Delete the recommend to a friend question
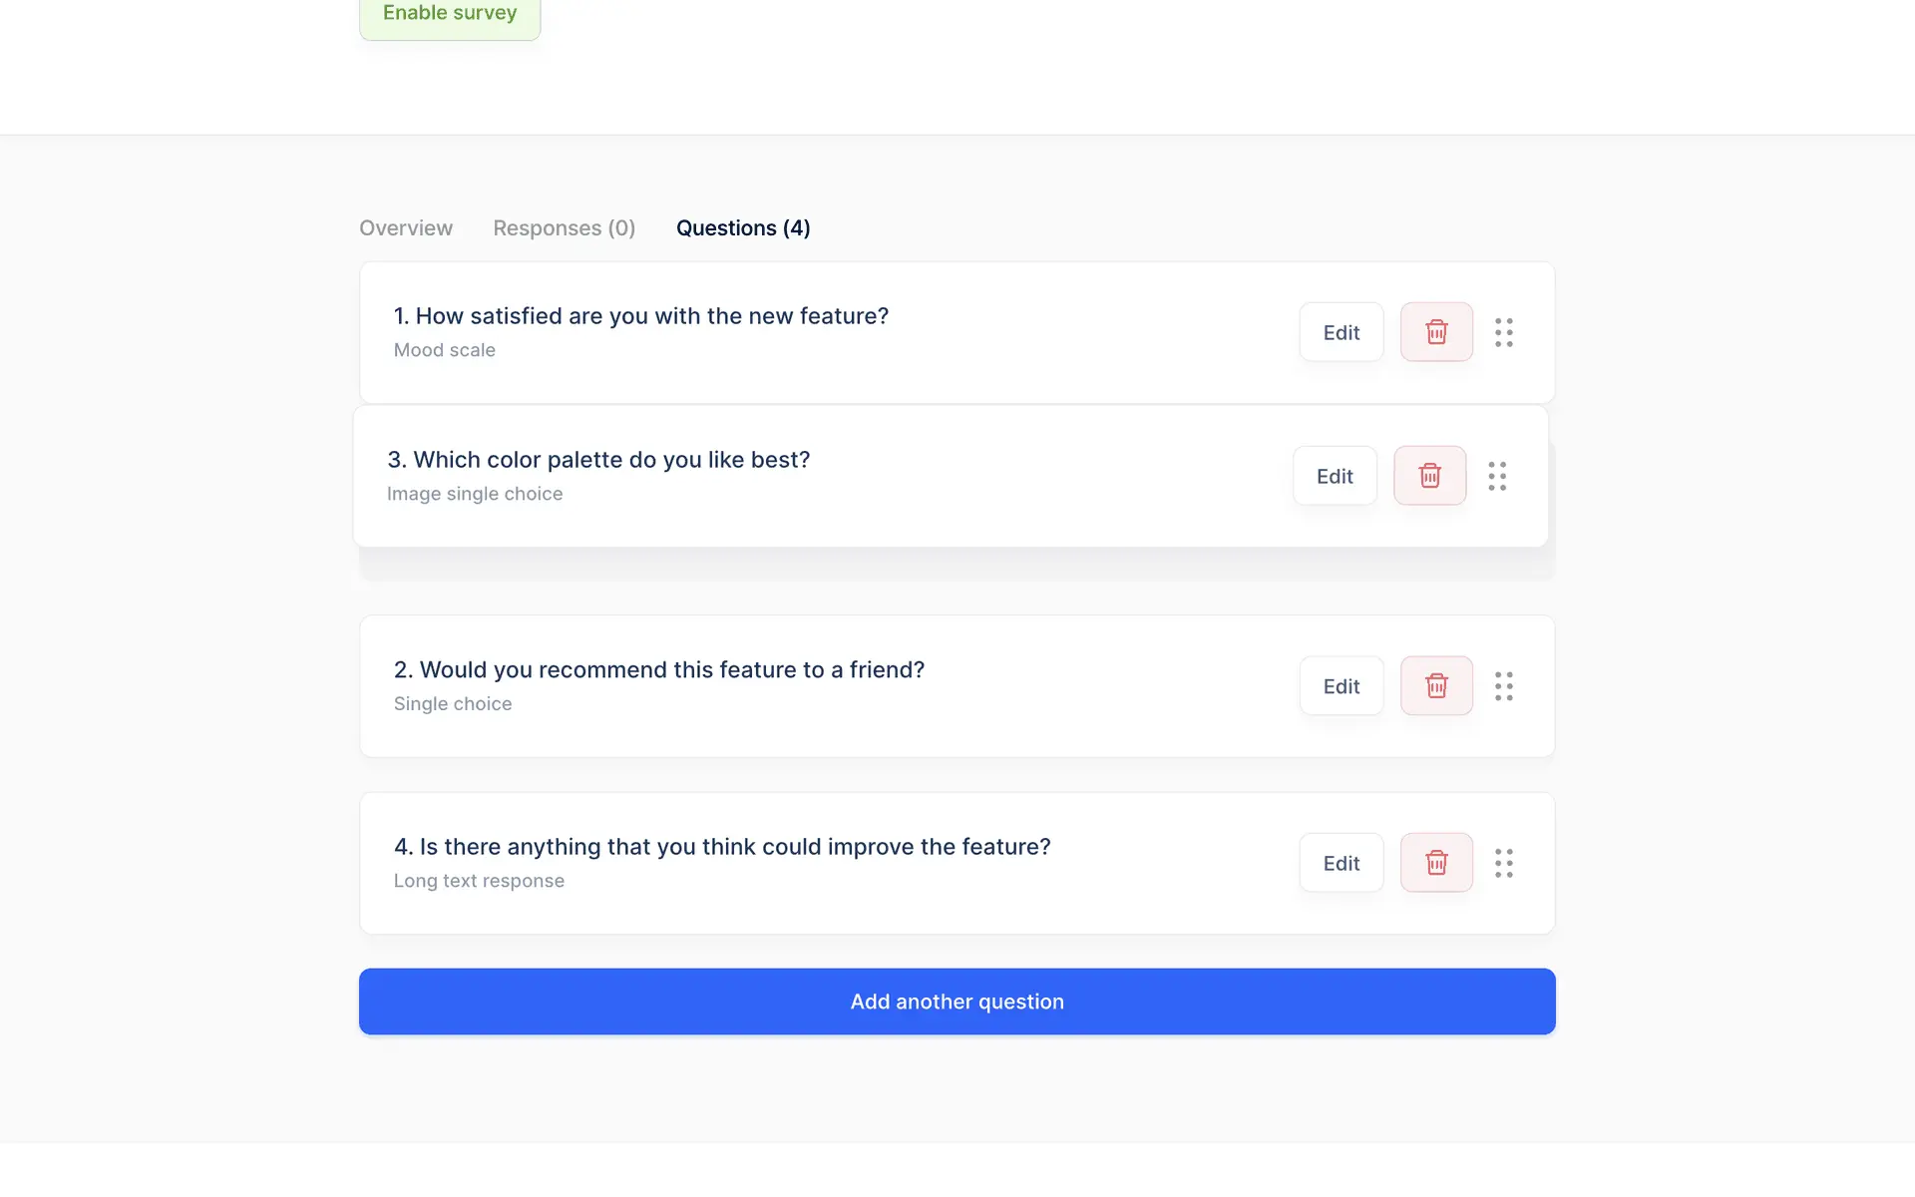This screenshot has height=1197, width=1915. pos(1436,686)
